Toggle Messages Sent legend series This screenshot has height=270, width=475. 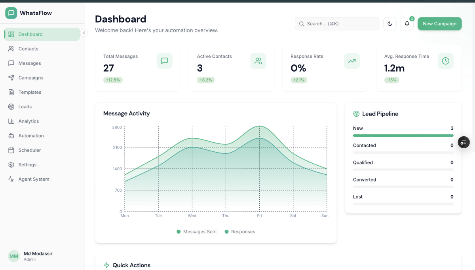point(197,232)
